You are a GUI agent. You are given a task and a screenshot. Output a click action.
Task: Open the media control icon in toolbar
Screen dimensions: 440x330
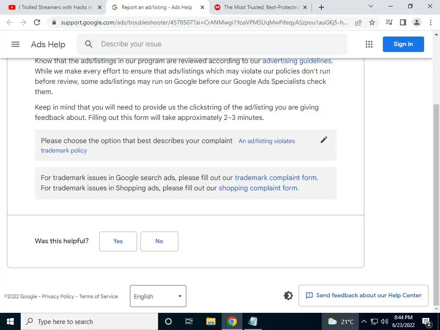(x=389, y=22)
